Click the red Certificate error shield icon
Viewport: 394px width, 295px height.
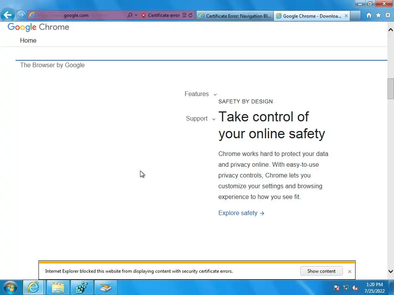144,15
